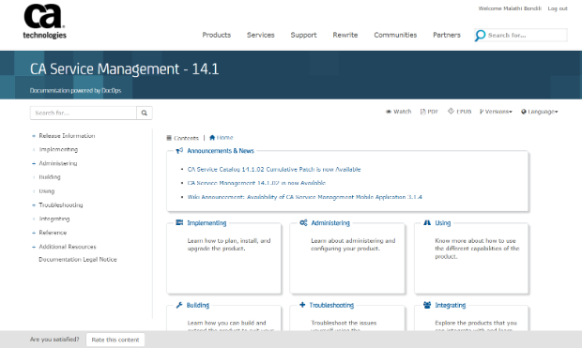This screenshot has width=582, height=348.
Task: Click the Troubleshooting plus icon
Action: 302,305
